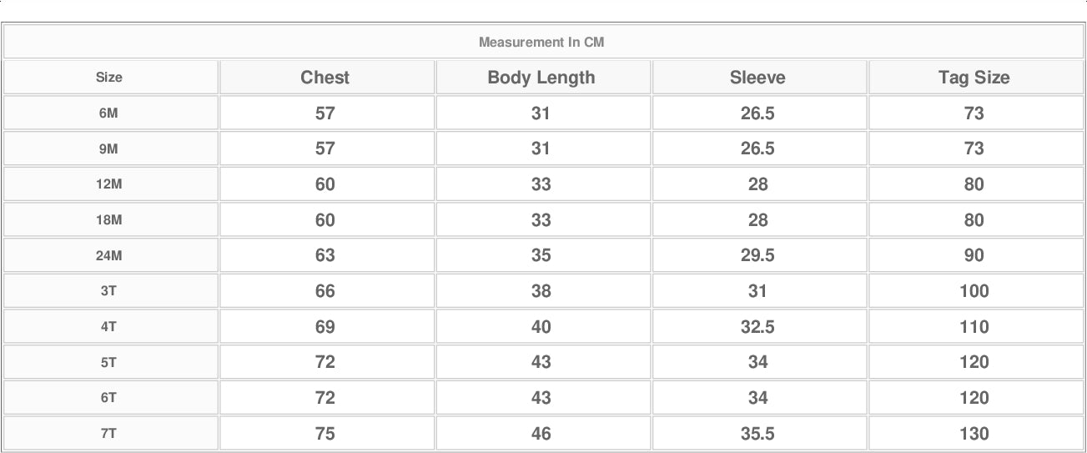Click sleeve value 32.5 in the 4T row
The width and height of the screenshot is (1087, 453).
pos(757,327)
